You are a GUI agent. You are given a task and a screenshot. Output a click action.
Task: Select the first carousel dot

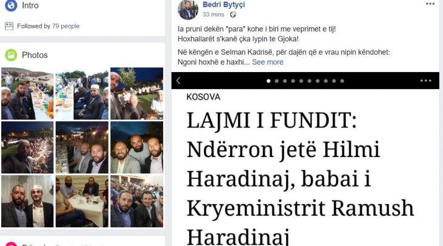(268, 81)
